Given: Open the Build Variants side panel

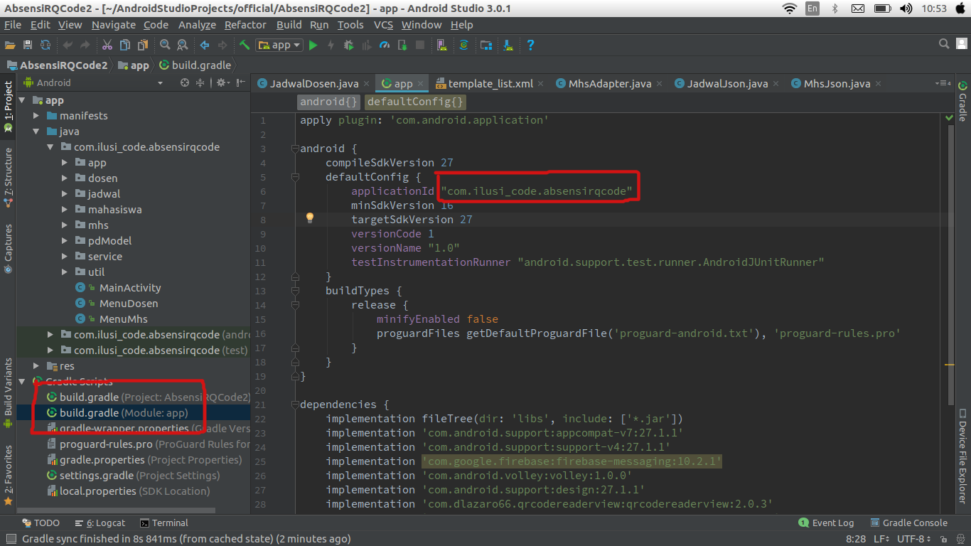Looking at the screenshot, I should [x=8, y=393].
